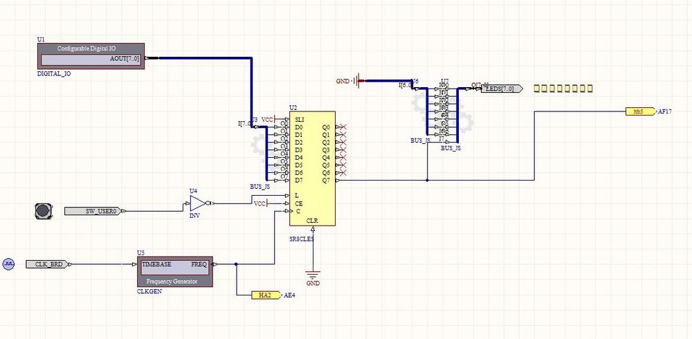Select the Q0 no-connect red cross marker
The height and width of the screenshot is (339, 692).
tap(343, 127)
